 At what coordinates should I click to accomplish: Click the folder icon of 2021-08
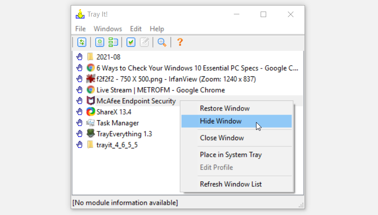click(90, 57)
